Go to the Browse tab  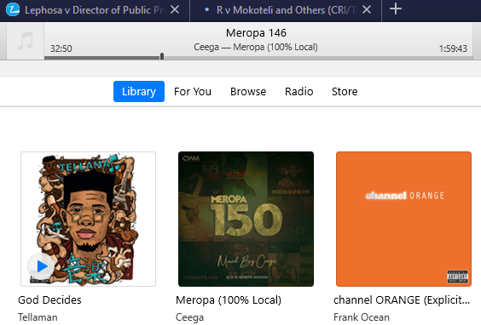click(248, 92)
